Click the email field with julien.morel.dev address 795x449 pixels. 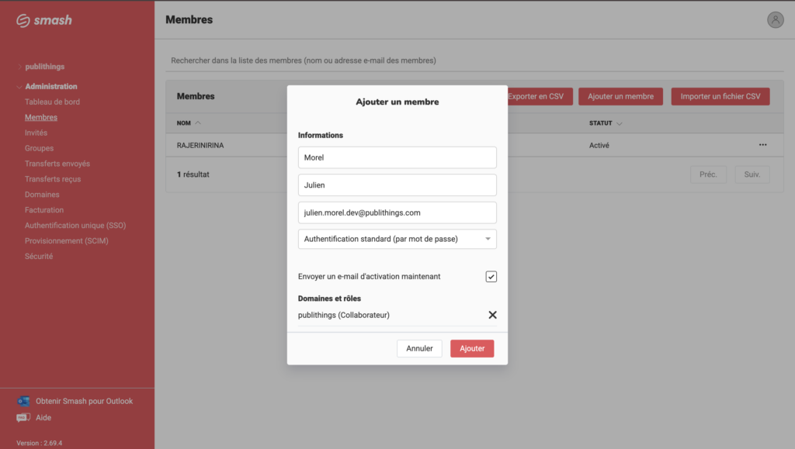397,212
